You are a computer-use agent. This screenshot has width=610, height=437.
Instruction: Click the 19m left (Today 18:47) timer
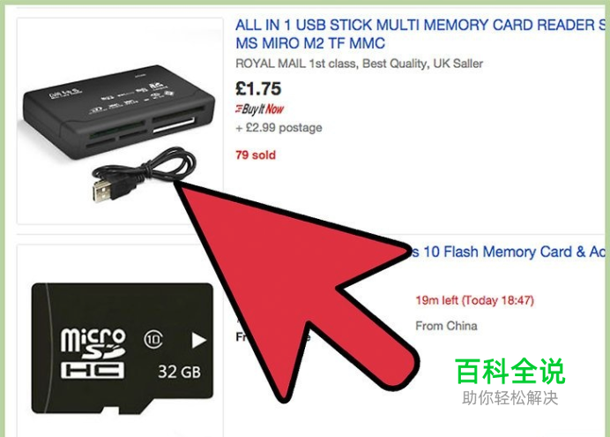tap(474, 300)
